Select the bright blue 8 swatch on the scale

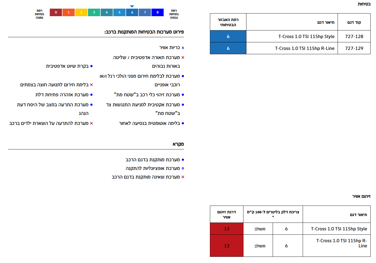click(157, 12)
